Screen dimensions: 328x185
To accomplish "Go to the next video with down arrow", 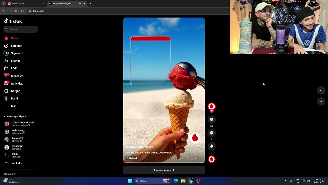I will pyautogui.click(x=321, y=101).
